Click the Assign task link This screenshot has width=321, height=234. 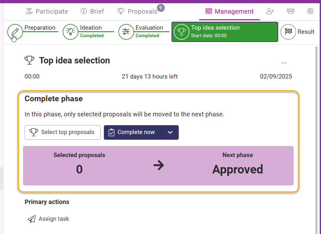click(53, 219)
